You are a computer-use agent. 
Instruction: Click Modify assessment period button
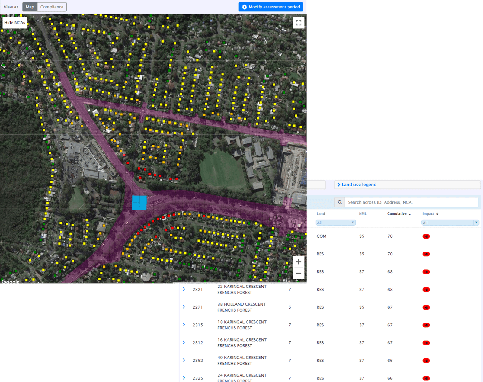(x=271, y=7)
